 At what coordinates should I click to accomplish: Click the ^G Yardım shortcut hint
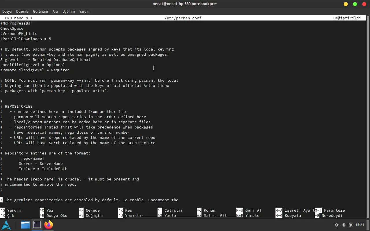click(x=11, y=210)
